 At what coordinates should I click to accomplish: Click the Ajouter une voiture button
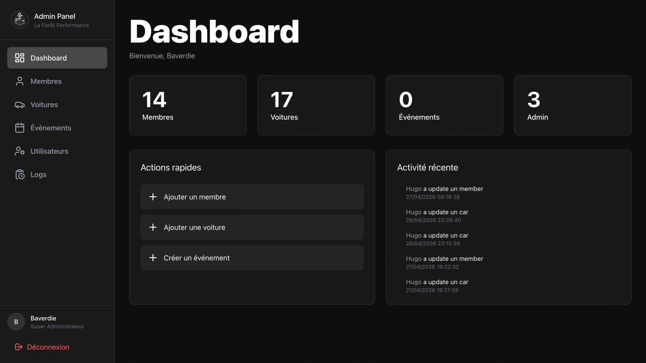[252, 227]
